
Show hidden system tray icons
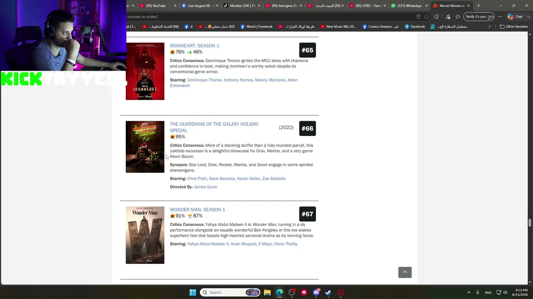468,292
